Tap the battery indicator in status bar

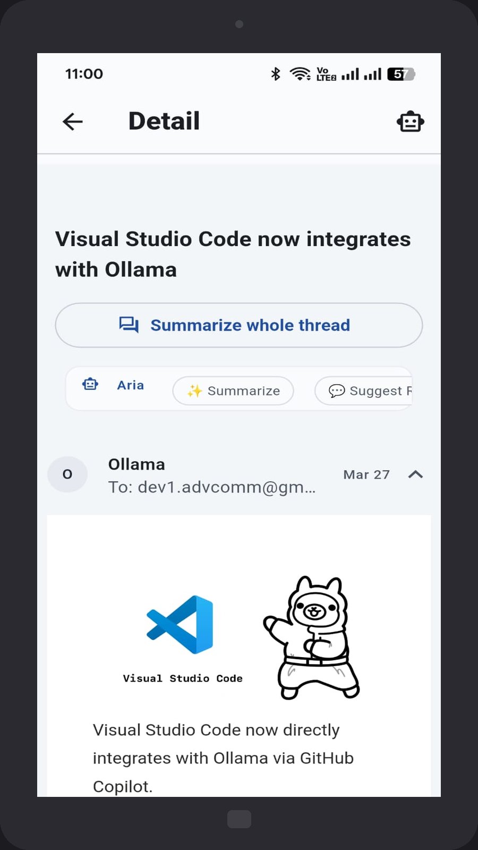(401, 74)
